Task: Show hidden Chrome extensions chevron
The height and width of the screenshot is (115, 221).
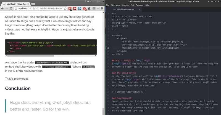Action: pos(98,9)
